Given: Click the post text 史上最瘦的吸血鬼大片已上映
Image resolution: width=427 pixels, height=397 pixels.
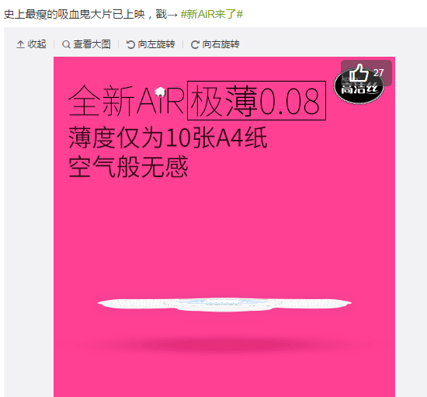Looking at the screenshot, I should pos(75,14).
